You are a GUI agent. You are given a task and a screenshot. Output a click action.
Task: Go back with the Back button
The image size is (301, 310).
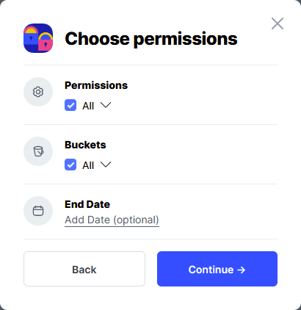(84, 269)
